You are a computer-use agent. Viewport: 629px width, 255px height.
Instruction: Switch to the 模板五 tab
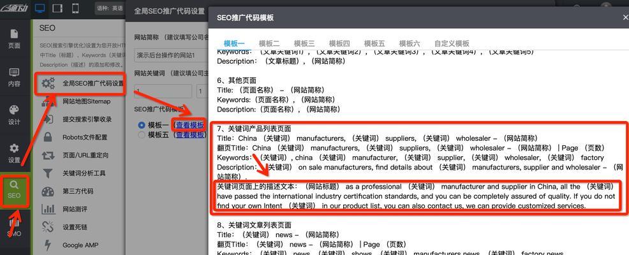point(374,43)
